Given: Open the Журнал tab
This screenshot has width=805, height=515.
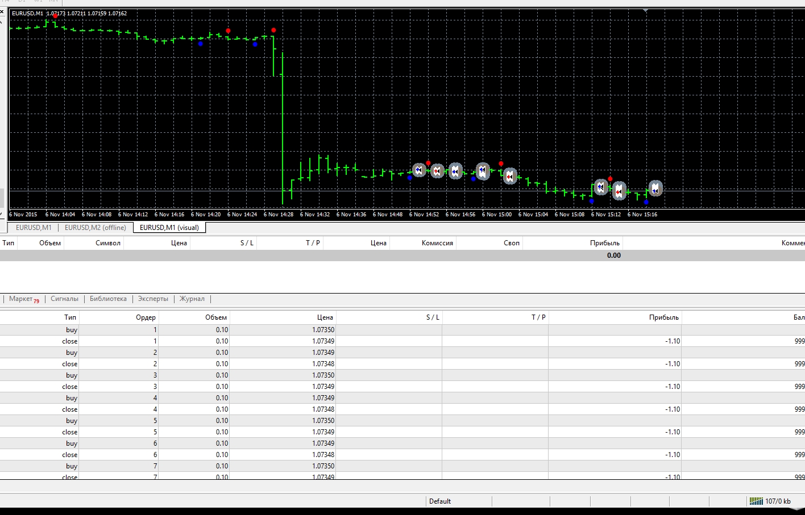Looking at the screenshot, I should (192, 299).
